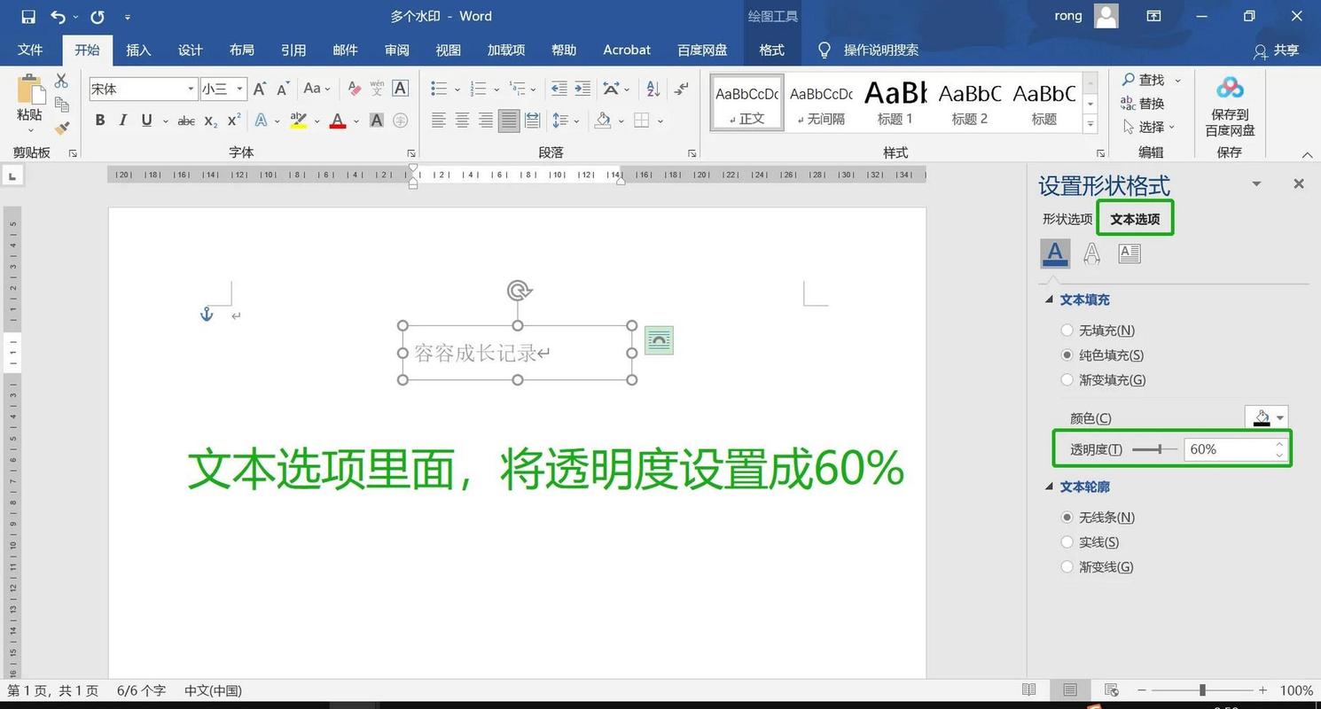The width and height of the screenshot is (1321, 709).
Task: Increase font size
Action: click(x=260, y=89)
